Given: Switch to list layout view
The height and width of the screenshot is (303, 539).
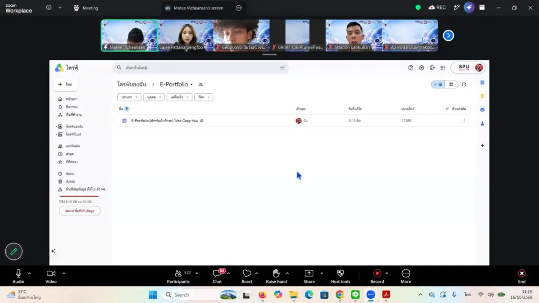Looking at the screenshot, I should coord(438,85).
